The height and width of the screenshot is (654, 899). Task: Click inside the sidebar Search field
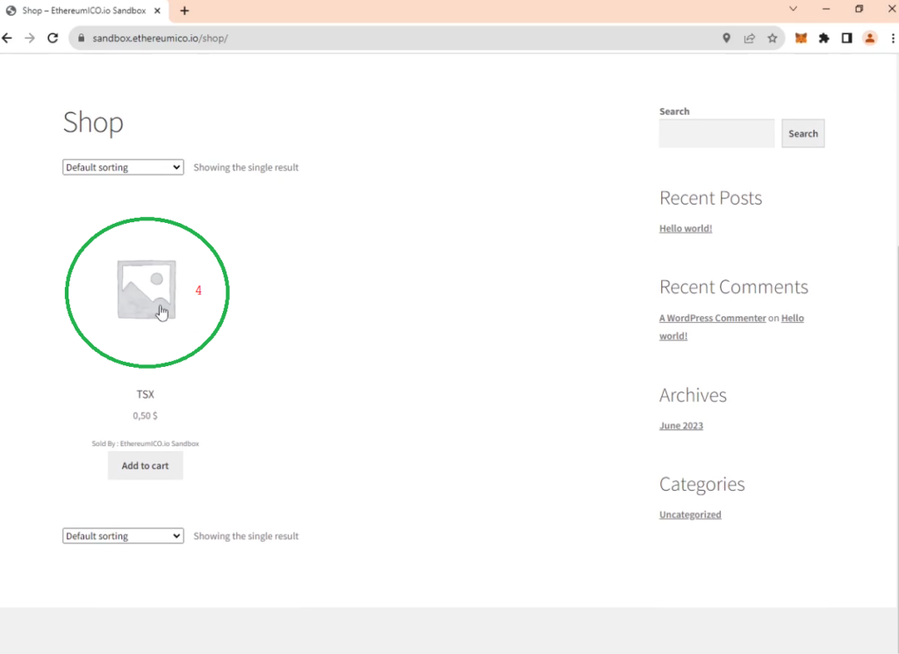click(x=716, y=133)
